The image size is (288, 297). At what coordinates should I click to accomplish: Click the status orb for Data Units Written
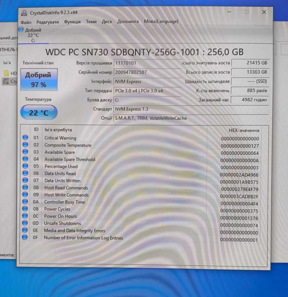[25, 180]
